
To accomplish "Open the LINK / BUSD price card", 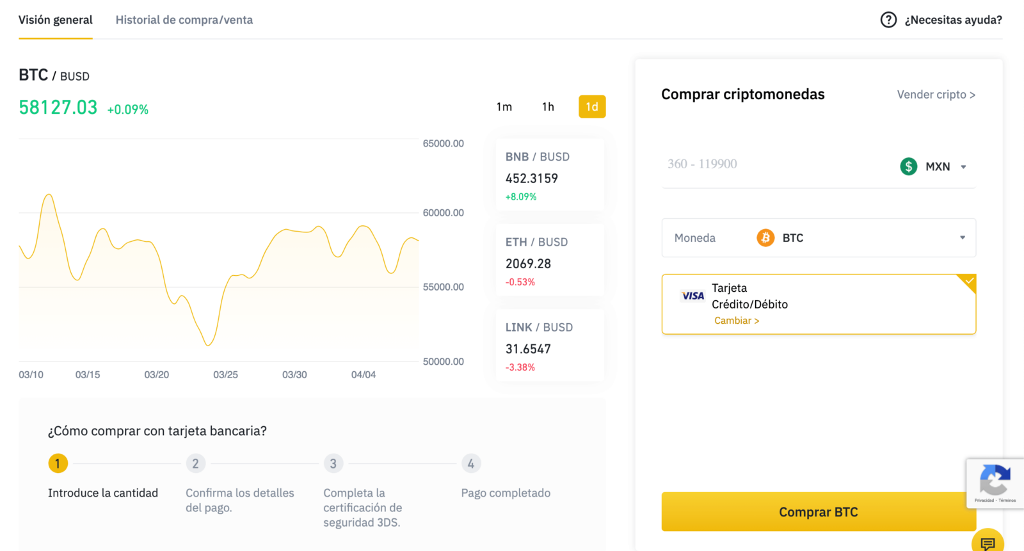I will coord(550,346).
